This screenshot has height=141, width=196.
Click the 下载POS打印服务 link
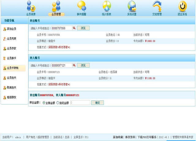click(147, 137)
